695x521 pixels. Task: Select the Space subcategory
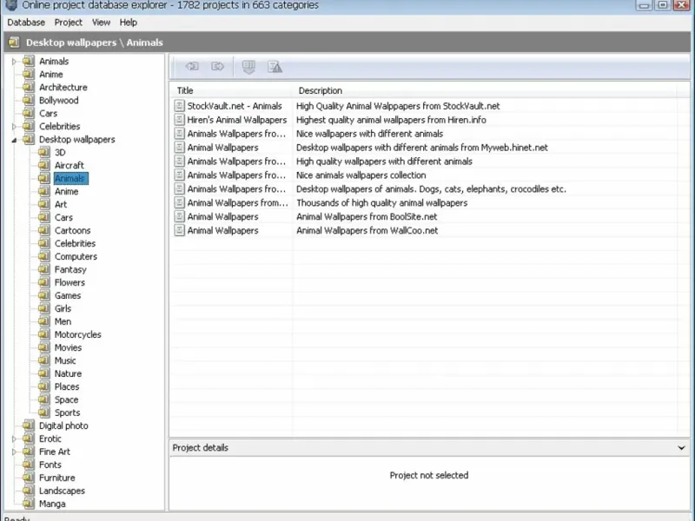tap(66, 399)
